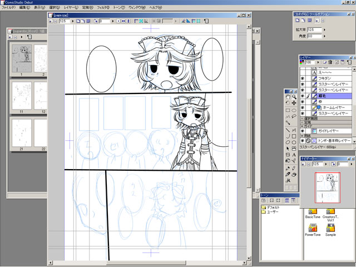This screenshot has width=356, height=267.
Task: Select the Polyline selection tool
Action: (x=288, y=116)
